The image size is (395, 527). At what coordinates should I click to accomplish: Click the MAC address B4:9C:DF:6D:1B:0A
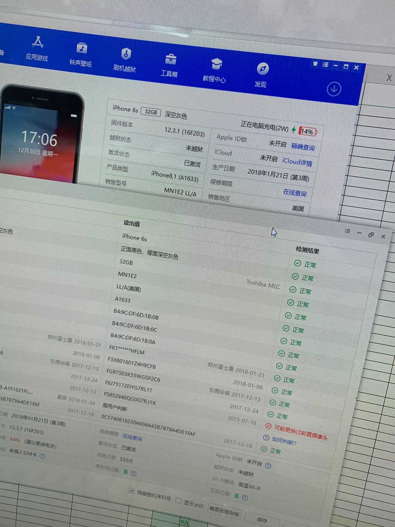pyautogui.click(x=133, y=339)
